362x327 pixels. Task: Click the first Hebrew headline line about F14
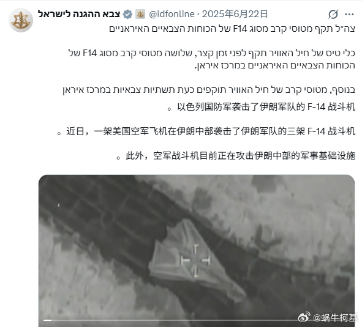click(232, 29)
